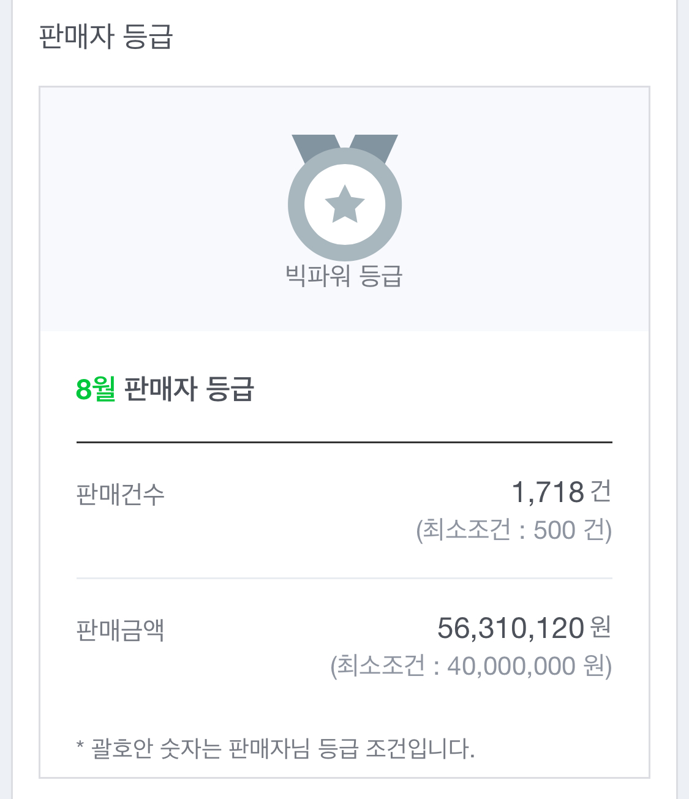Click the light divider above 판매금액 row
Viewport: 689px width, 799px height.
(344, 577)
